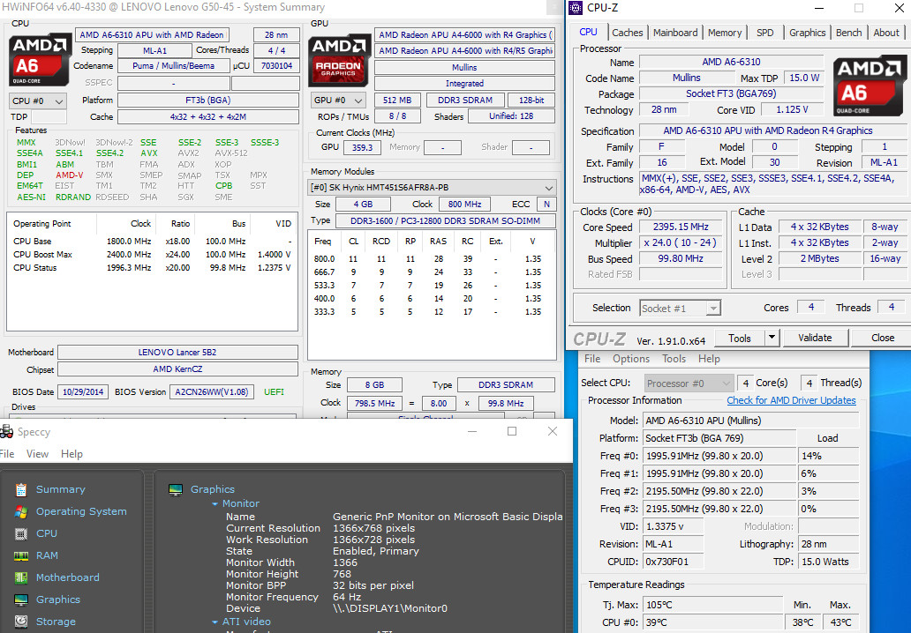Select Motherboard in Speccy sidebar

click(67, 577)
